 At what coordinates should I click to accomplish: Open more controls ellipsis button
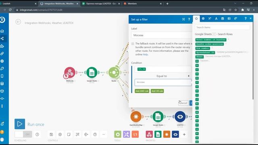pyautogui.click(x=104, y=134)
